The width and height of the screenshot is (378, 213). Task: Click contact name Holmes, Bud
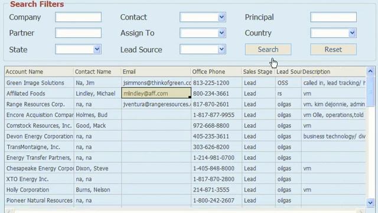coord(92,115)
